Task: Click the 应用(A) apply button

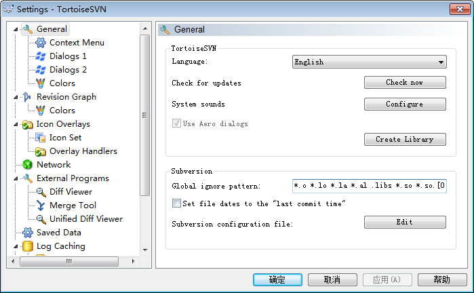Action: pyautogui.click(x=387, y=279)
